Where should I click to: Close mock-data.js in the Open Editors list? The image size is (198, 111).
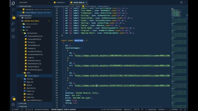[21, 13]
